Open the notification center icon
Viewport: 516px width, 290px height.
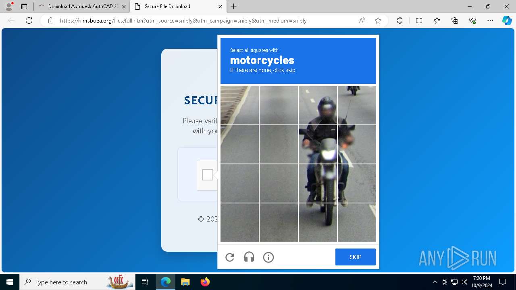[503, 282]
